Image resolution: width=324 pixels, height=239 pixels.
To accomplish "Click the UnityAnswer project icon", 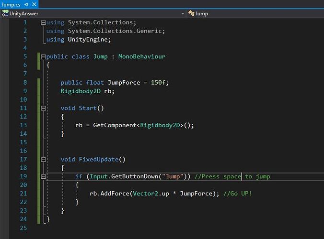I will pyautogui.click(x=5, y=13).
